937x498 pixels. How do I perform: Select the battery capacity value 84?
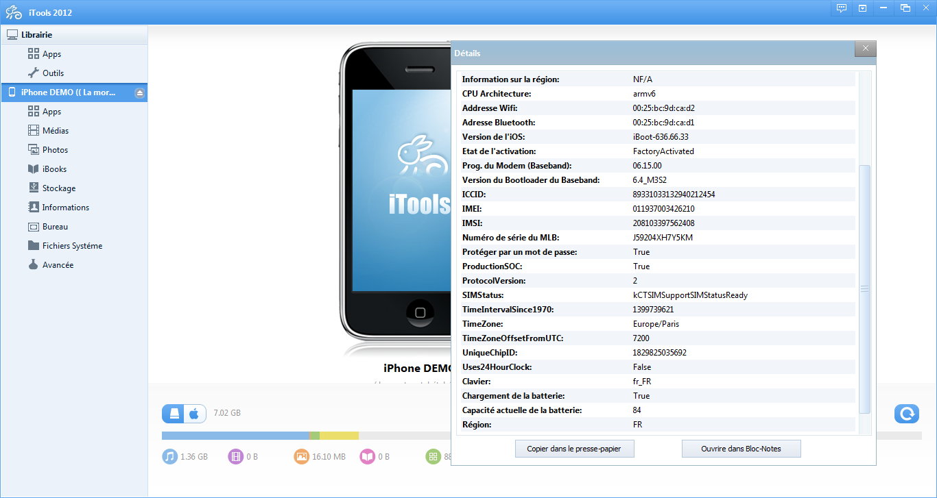[x=638, y=410]
